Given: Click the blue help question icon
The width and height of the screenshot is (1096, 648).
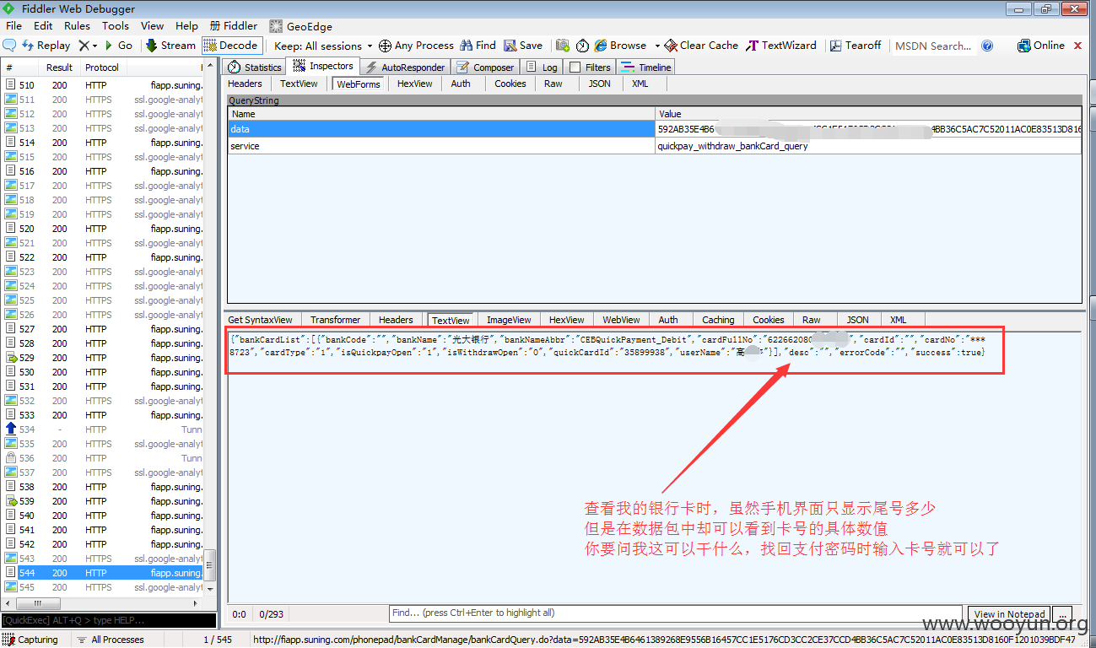Looking at the screenshot, I should [x=987, y=46].
